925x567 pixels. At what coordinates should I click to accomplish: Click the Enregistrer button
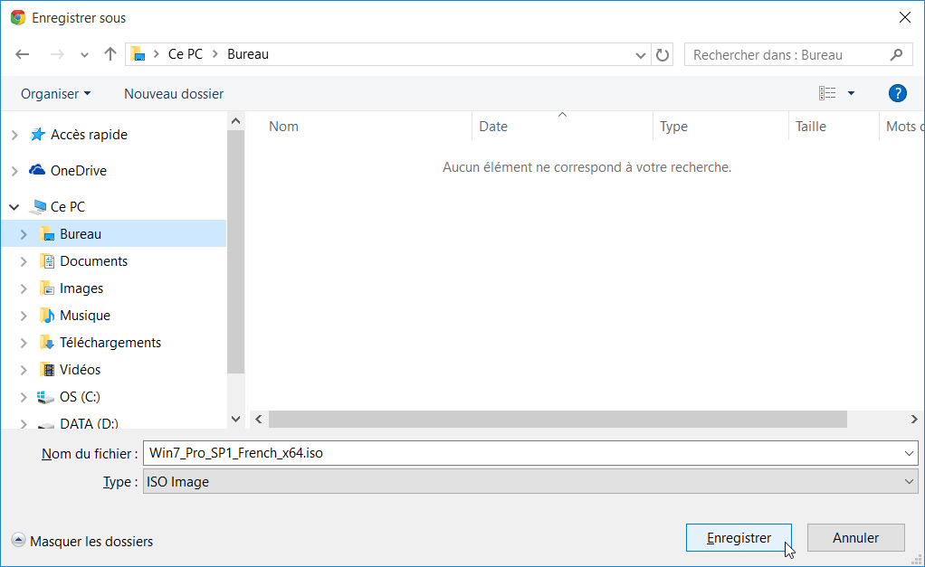739,537
